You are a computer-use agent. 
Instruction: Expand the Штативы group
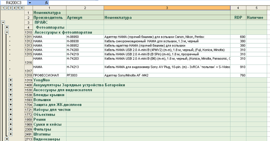pos(10,134)
